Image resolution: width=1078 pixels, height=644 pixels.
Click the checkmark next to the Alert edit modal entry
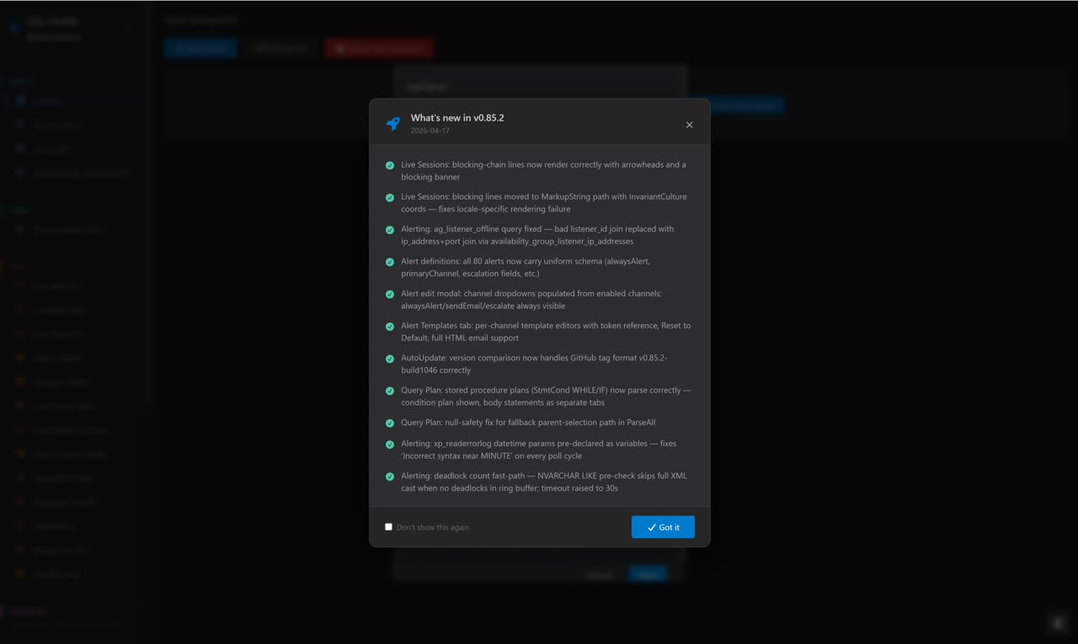click(x=389, y=294)
